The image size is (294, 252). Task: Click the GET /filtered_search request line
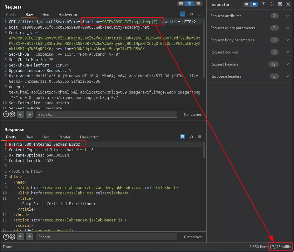click(102, 22)
